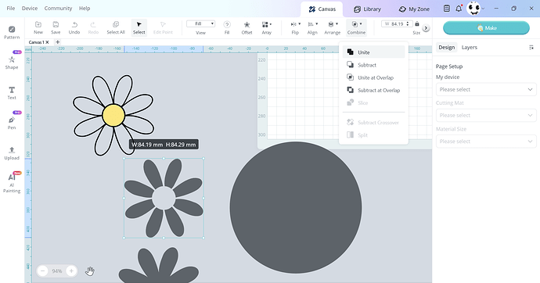Click the Make button
540x283 pixels.
(486, 28)
